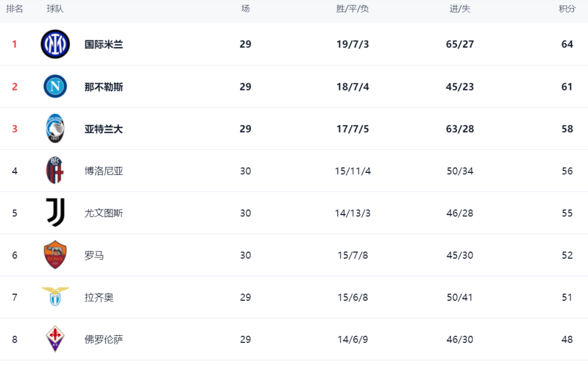Click the Lazio eagle emblem
588x365 pixels.
pos(55,297)
